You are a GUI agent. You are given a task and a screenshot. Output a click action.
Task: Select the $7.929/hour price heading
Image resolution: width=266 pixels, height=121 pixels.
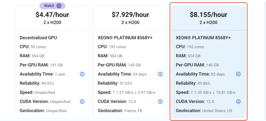coord(130,15)
